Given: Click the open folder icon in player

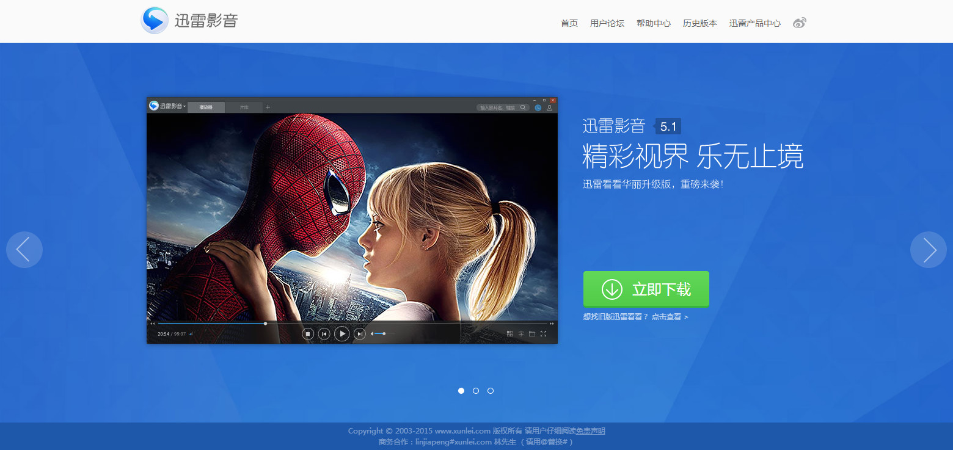Looking at the screenshot, I should pos(532,333).
